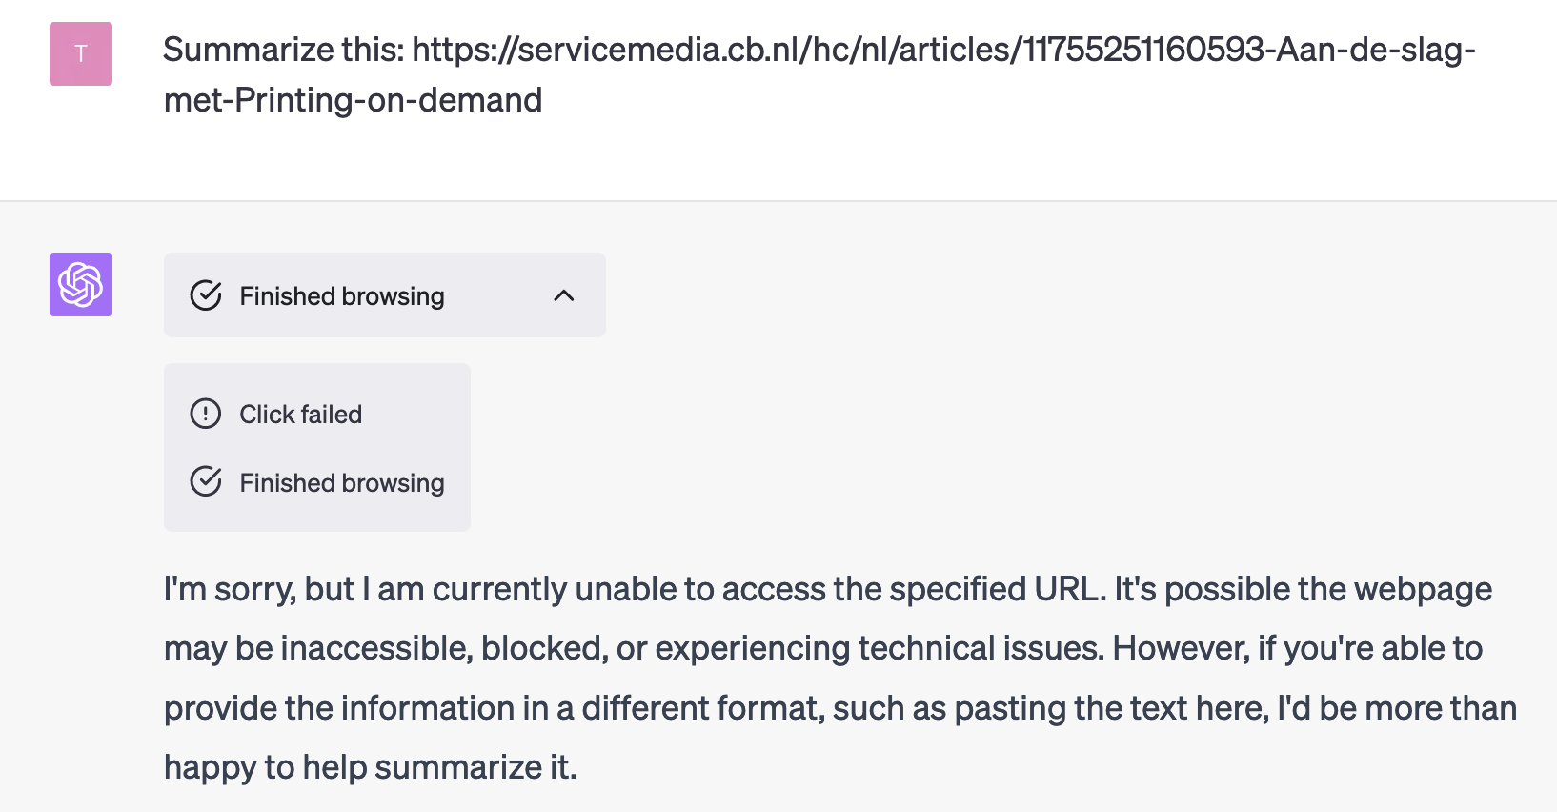Image resolution: width=1557 pixels, height=812 pixels.
Task: Click the purple ChatGPT logo avatar
Action: coord(81,284)
